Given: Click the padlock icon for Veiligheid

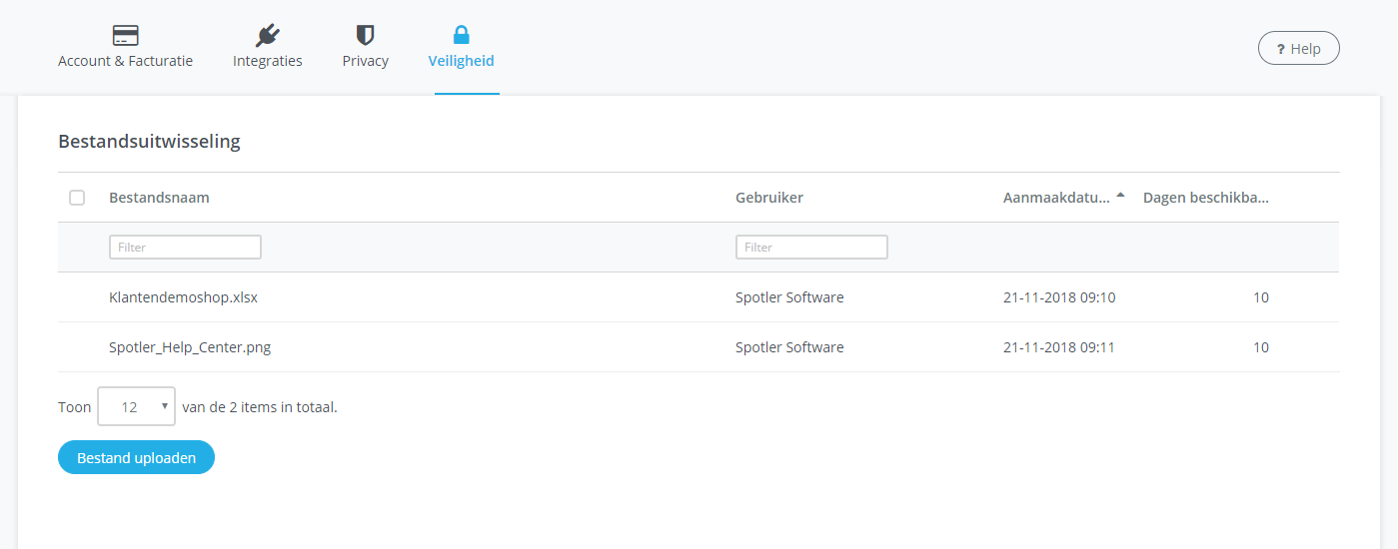Looking at the screenshot, I should click(461, 36).
